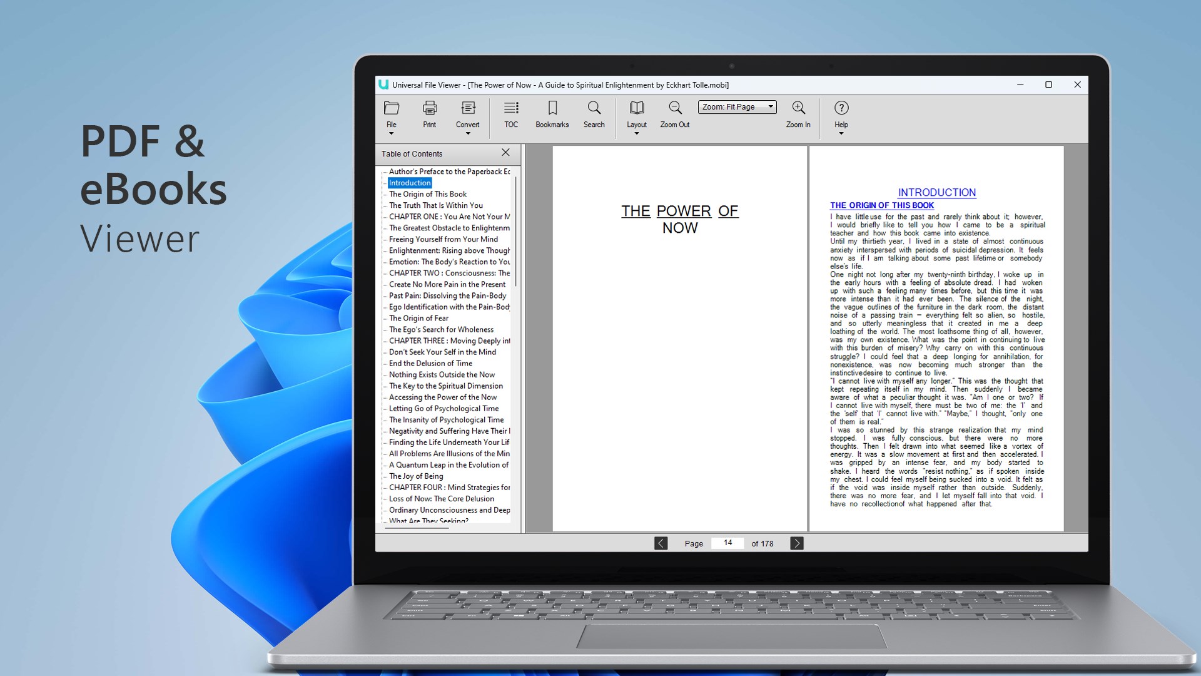Click the Print icon
The height and width of the screenshot is (676, 1201).
pos(429,108)
